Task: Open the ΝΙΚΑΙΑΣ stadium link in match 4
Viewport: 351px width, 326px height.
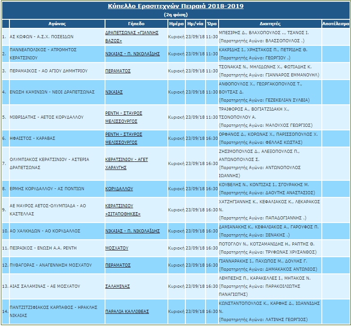Action: [x=114, y=92]
